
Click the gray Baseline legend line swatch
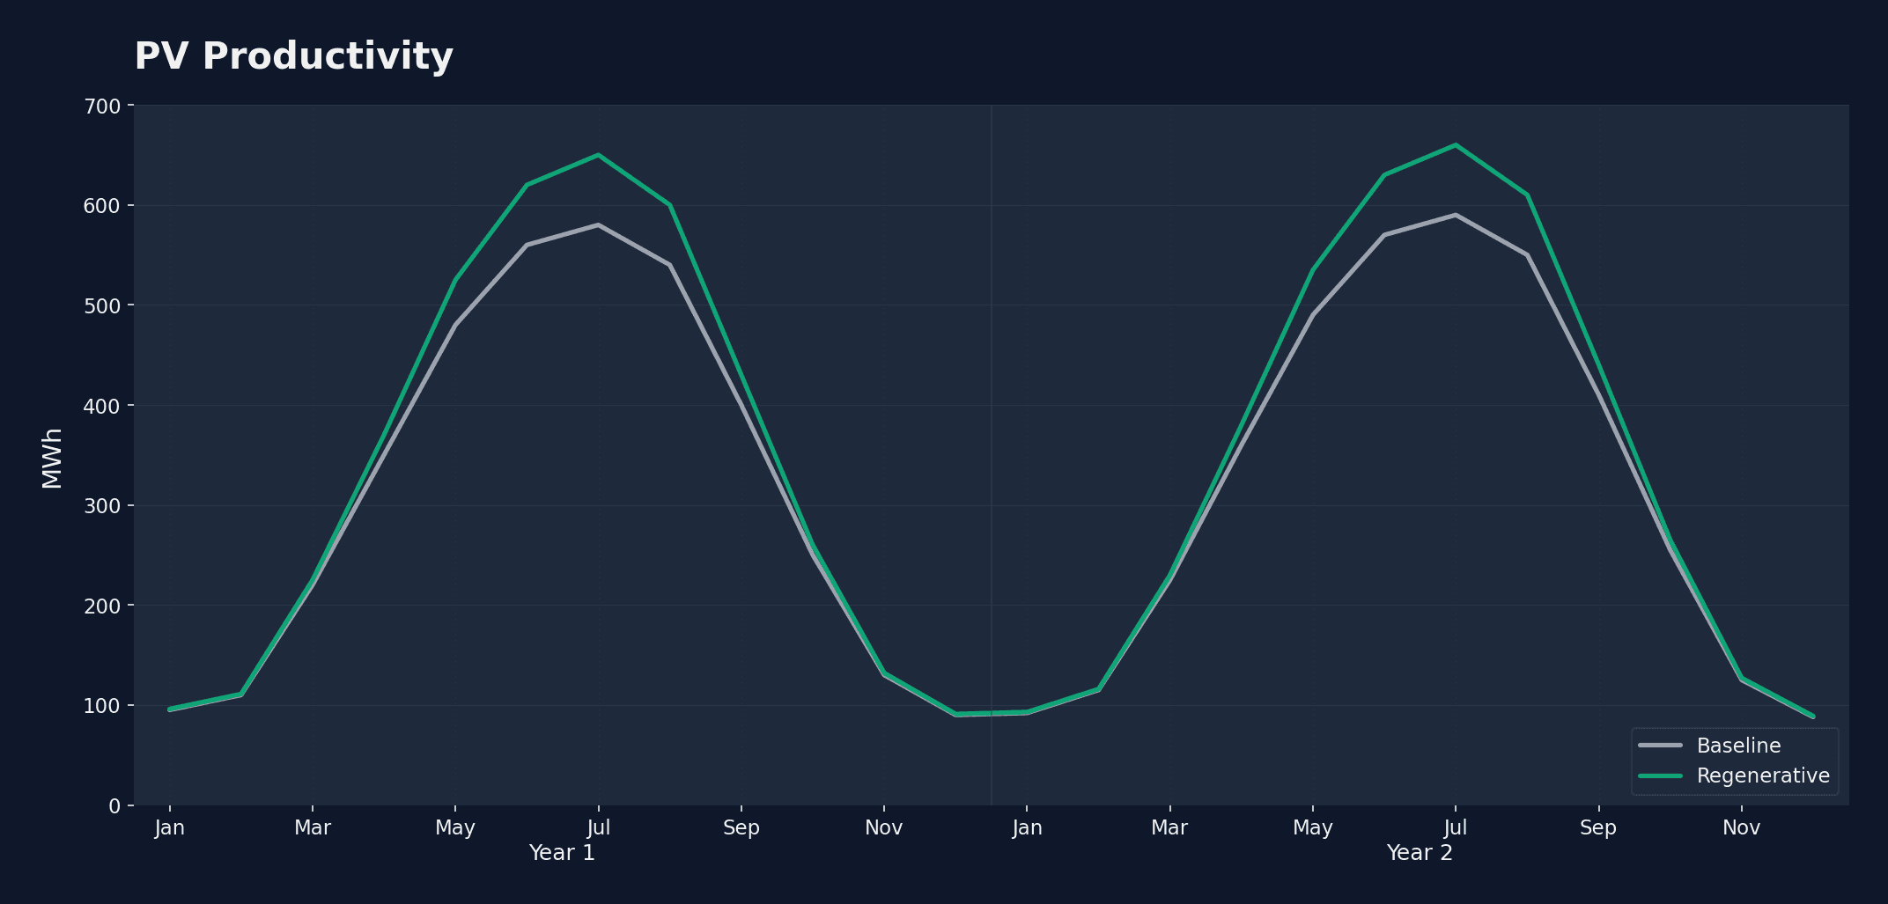1660,746
